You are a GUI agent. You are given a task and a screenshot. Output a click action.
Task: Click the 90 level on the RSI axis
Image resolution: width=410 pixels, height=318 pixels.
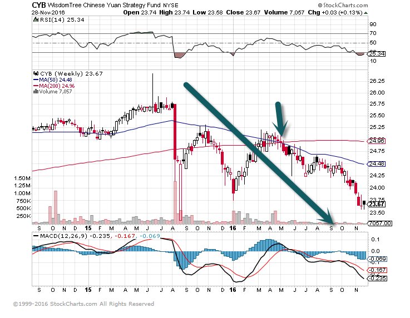point(373,24)
